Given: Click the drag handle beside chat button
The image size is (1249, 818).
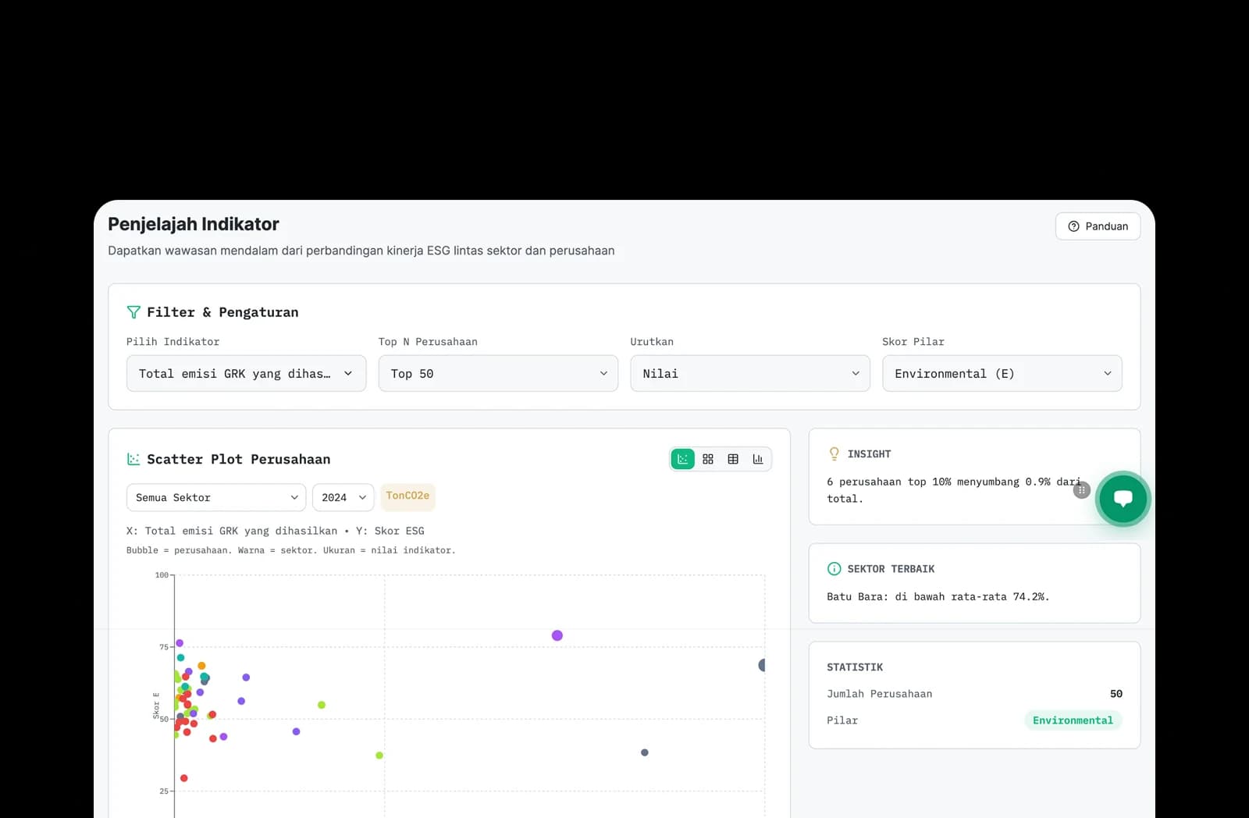Looking at the screenshot, I should 1081,490.
